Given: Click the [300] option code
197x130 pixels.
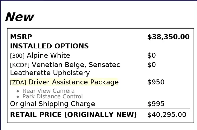Looking at the screenshot, I should click(x=17, y=56).
